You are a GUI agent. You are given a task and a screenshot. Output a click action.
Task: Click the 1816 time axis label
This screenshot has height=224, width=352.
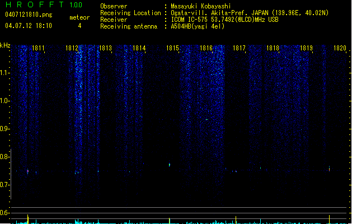pos(206,48)
